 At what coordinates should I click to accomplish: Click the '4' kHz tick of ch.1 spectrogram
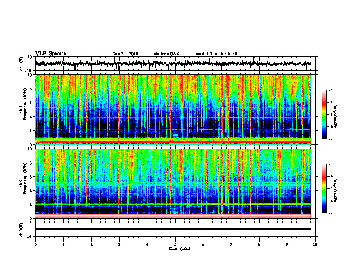[31, 117]
